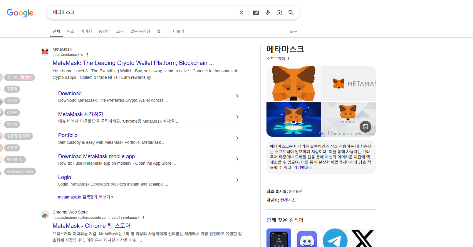Switch to the 짧은 동영상 tab

[140, 31]
